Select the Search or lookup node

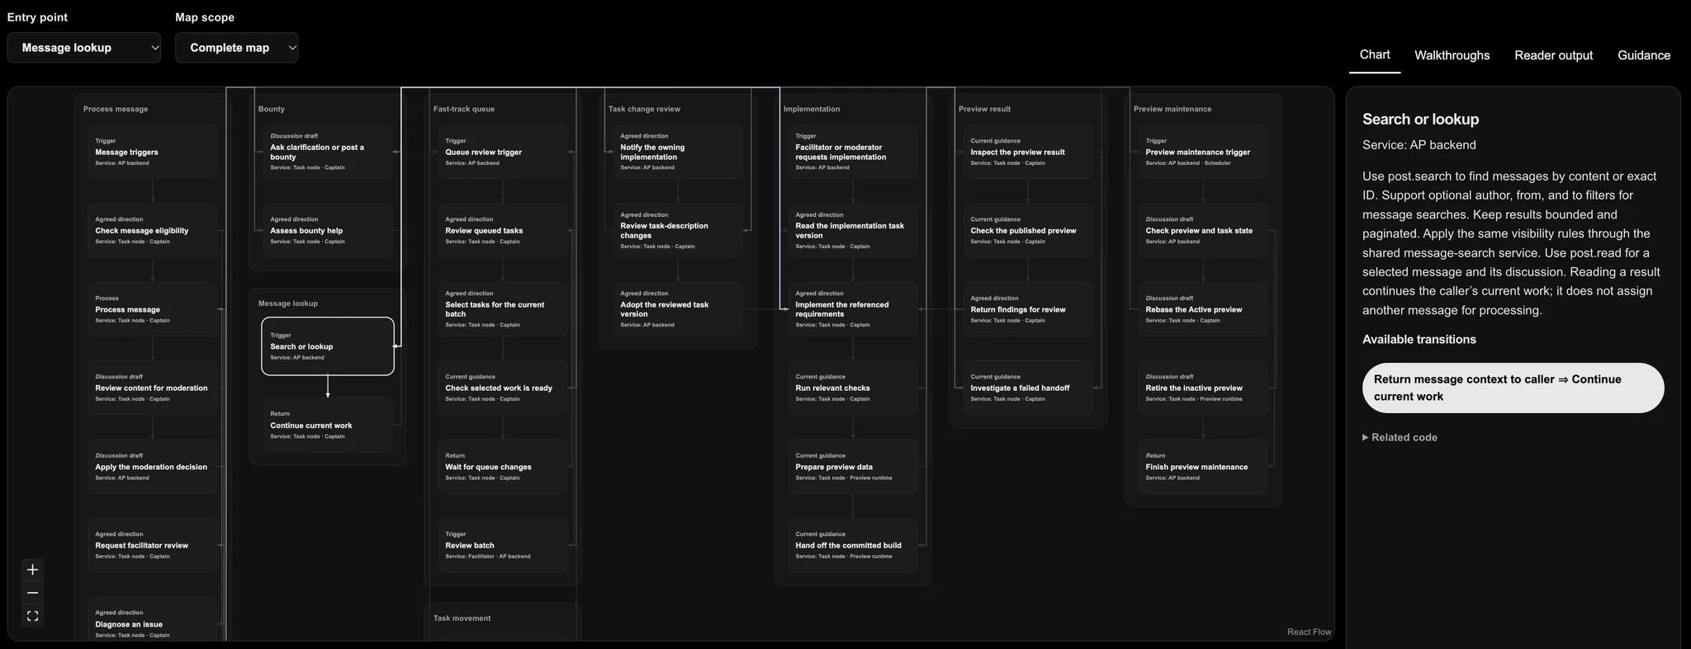[x=328, y=346]
